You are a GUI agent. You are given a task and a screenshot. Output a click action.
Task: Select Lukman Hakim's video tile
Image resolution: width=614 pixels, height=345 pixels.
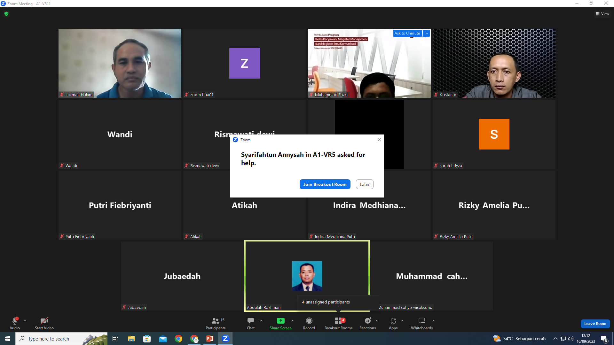(x=120, y=63)
